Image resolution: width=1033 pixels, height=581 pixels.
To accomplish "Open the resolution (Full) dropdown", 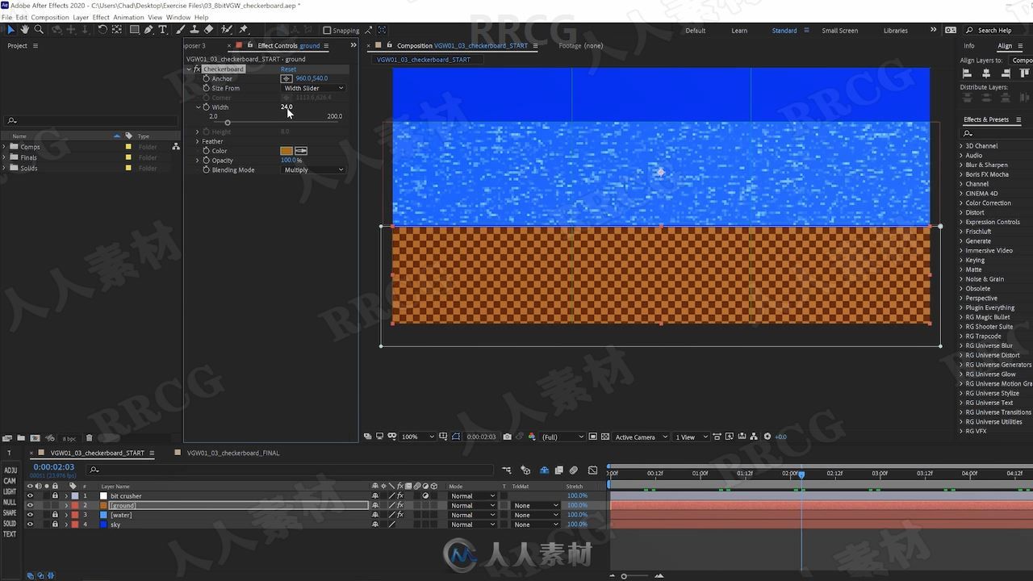I will click(x=563, y=437).
